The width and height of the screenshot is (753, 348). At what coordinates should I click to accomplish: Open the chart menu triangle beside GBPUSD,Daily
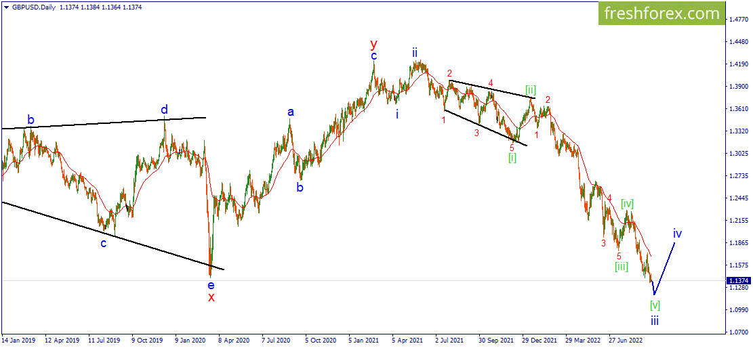click(6, 7)
